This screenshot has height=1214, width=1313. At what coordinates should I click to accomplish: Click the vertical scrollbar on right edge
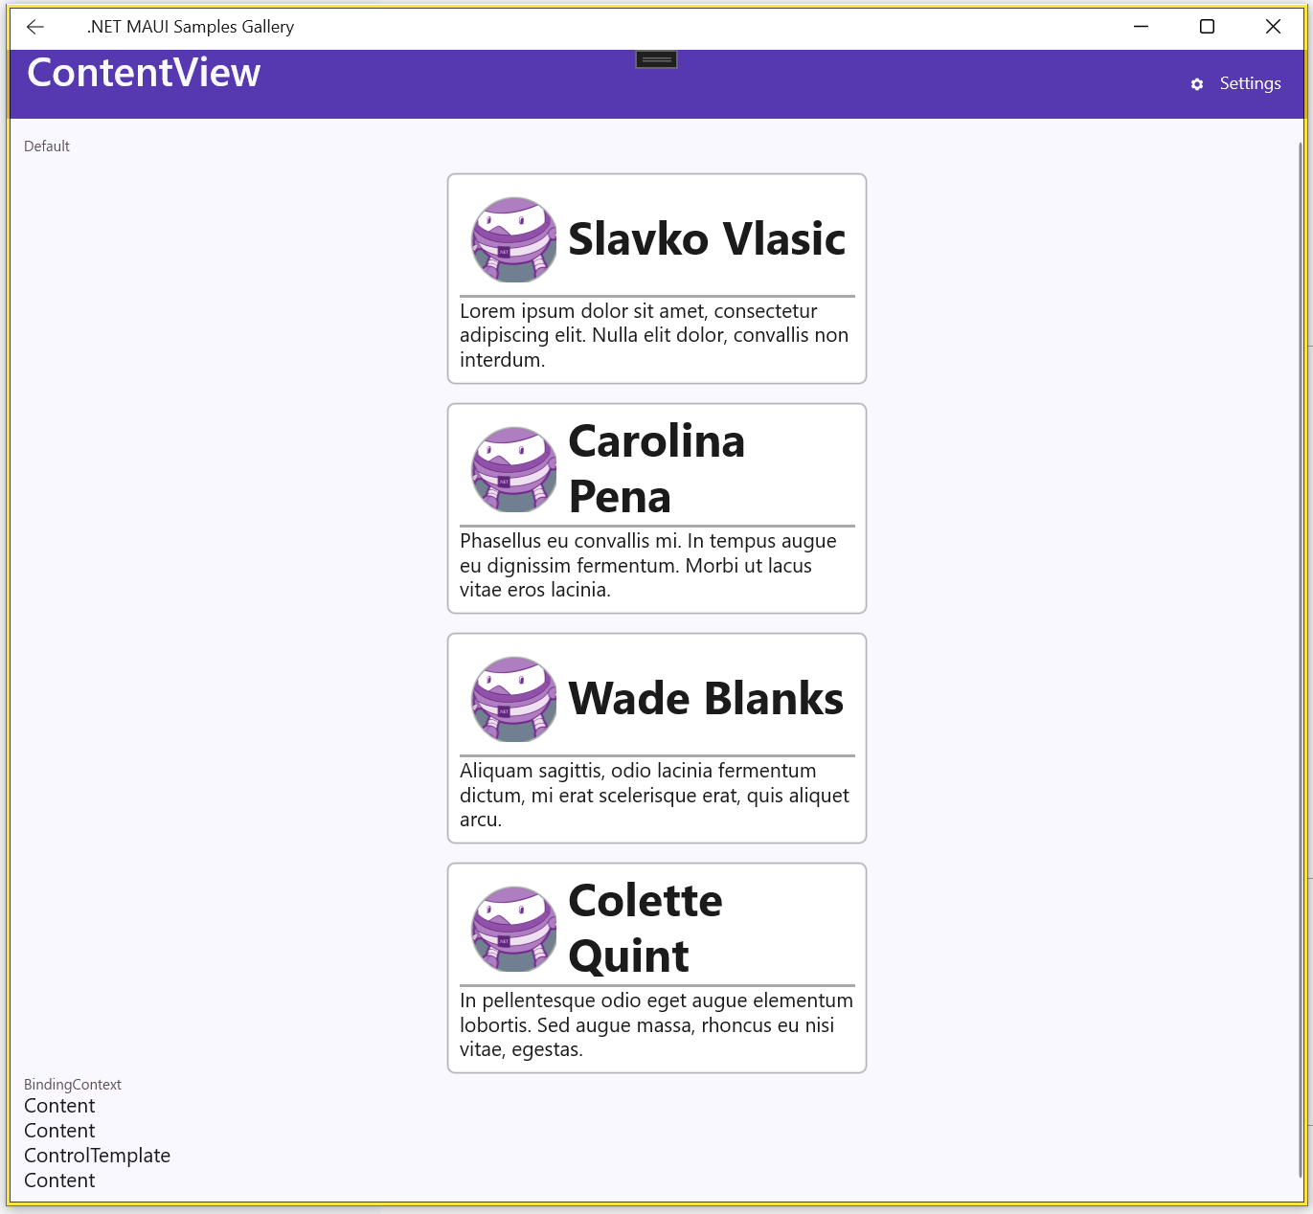point(1300,659)
